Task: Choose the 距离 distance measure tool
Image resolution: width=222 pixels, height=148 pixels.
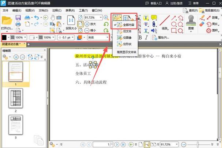Action: point(212,18)
